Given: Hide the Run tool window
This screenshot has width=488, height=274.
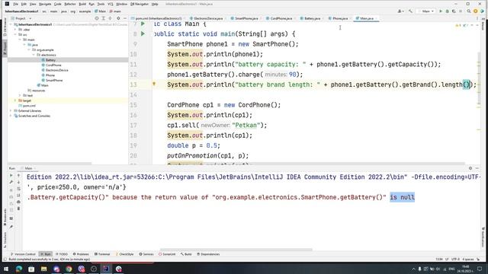Looking at the screenshot, I should point(477,168).
